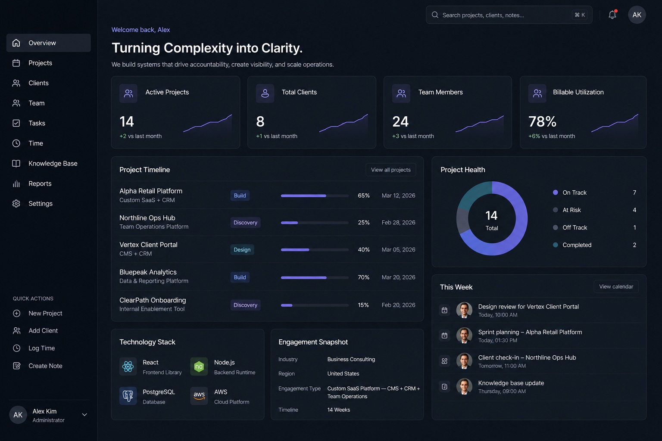Click the View calendar button
The image size is (662, 441).
point(616,286)
